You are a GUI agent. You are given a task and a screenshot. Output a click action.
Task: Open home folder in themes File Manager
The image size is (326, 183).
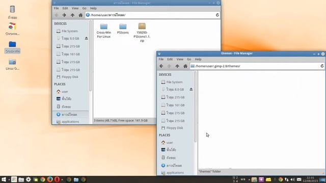[x=185, y=66]
